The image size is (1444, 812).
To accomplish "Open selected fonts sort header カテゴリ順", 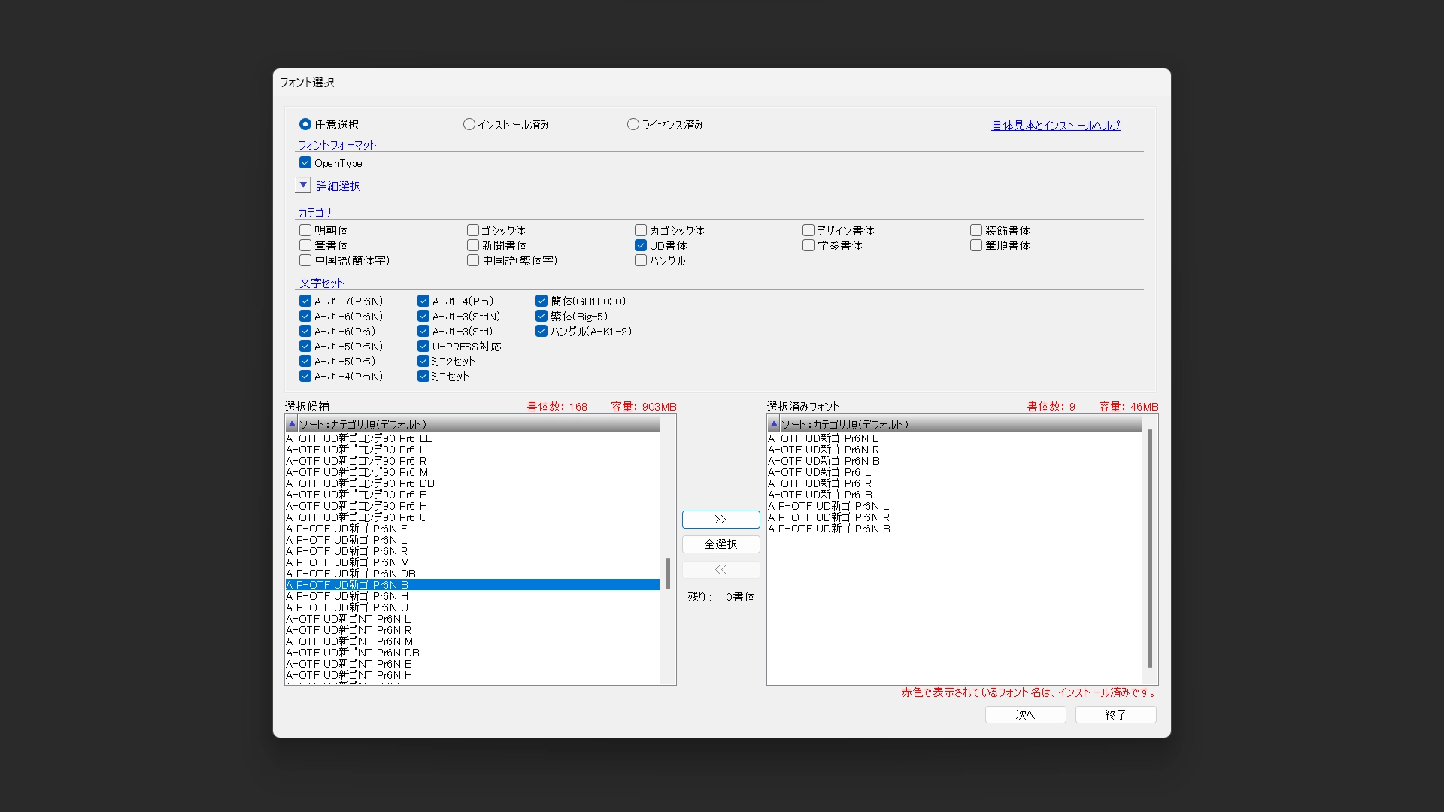I will (x=844, y=425).
